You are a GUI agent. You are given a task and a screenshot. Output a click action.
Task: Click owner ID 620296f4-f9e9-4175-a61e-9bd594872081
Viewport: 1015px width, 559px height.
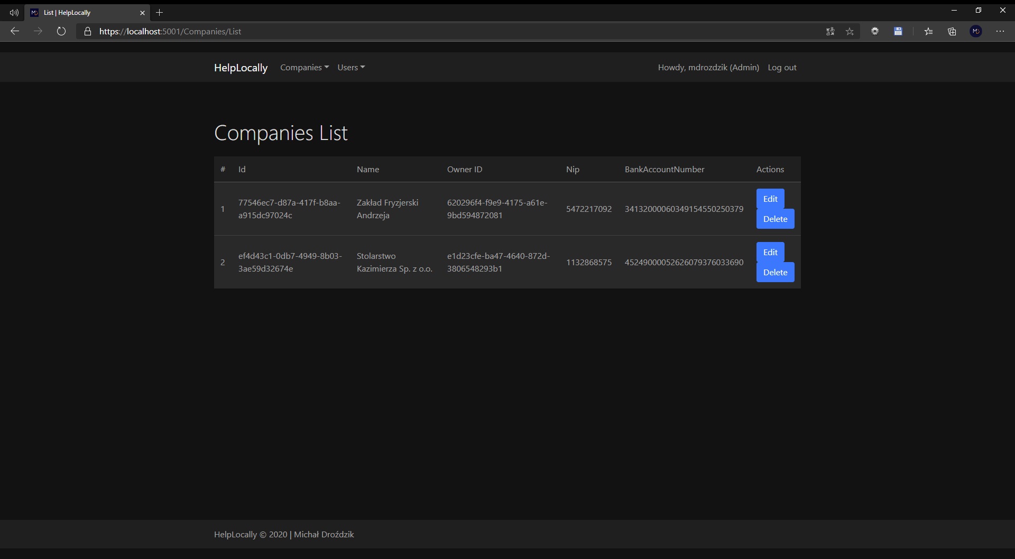click(497, 209)
